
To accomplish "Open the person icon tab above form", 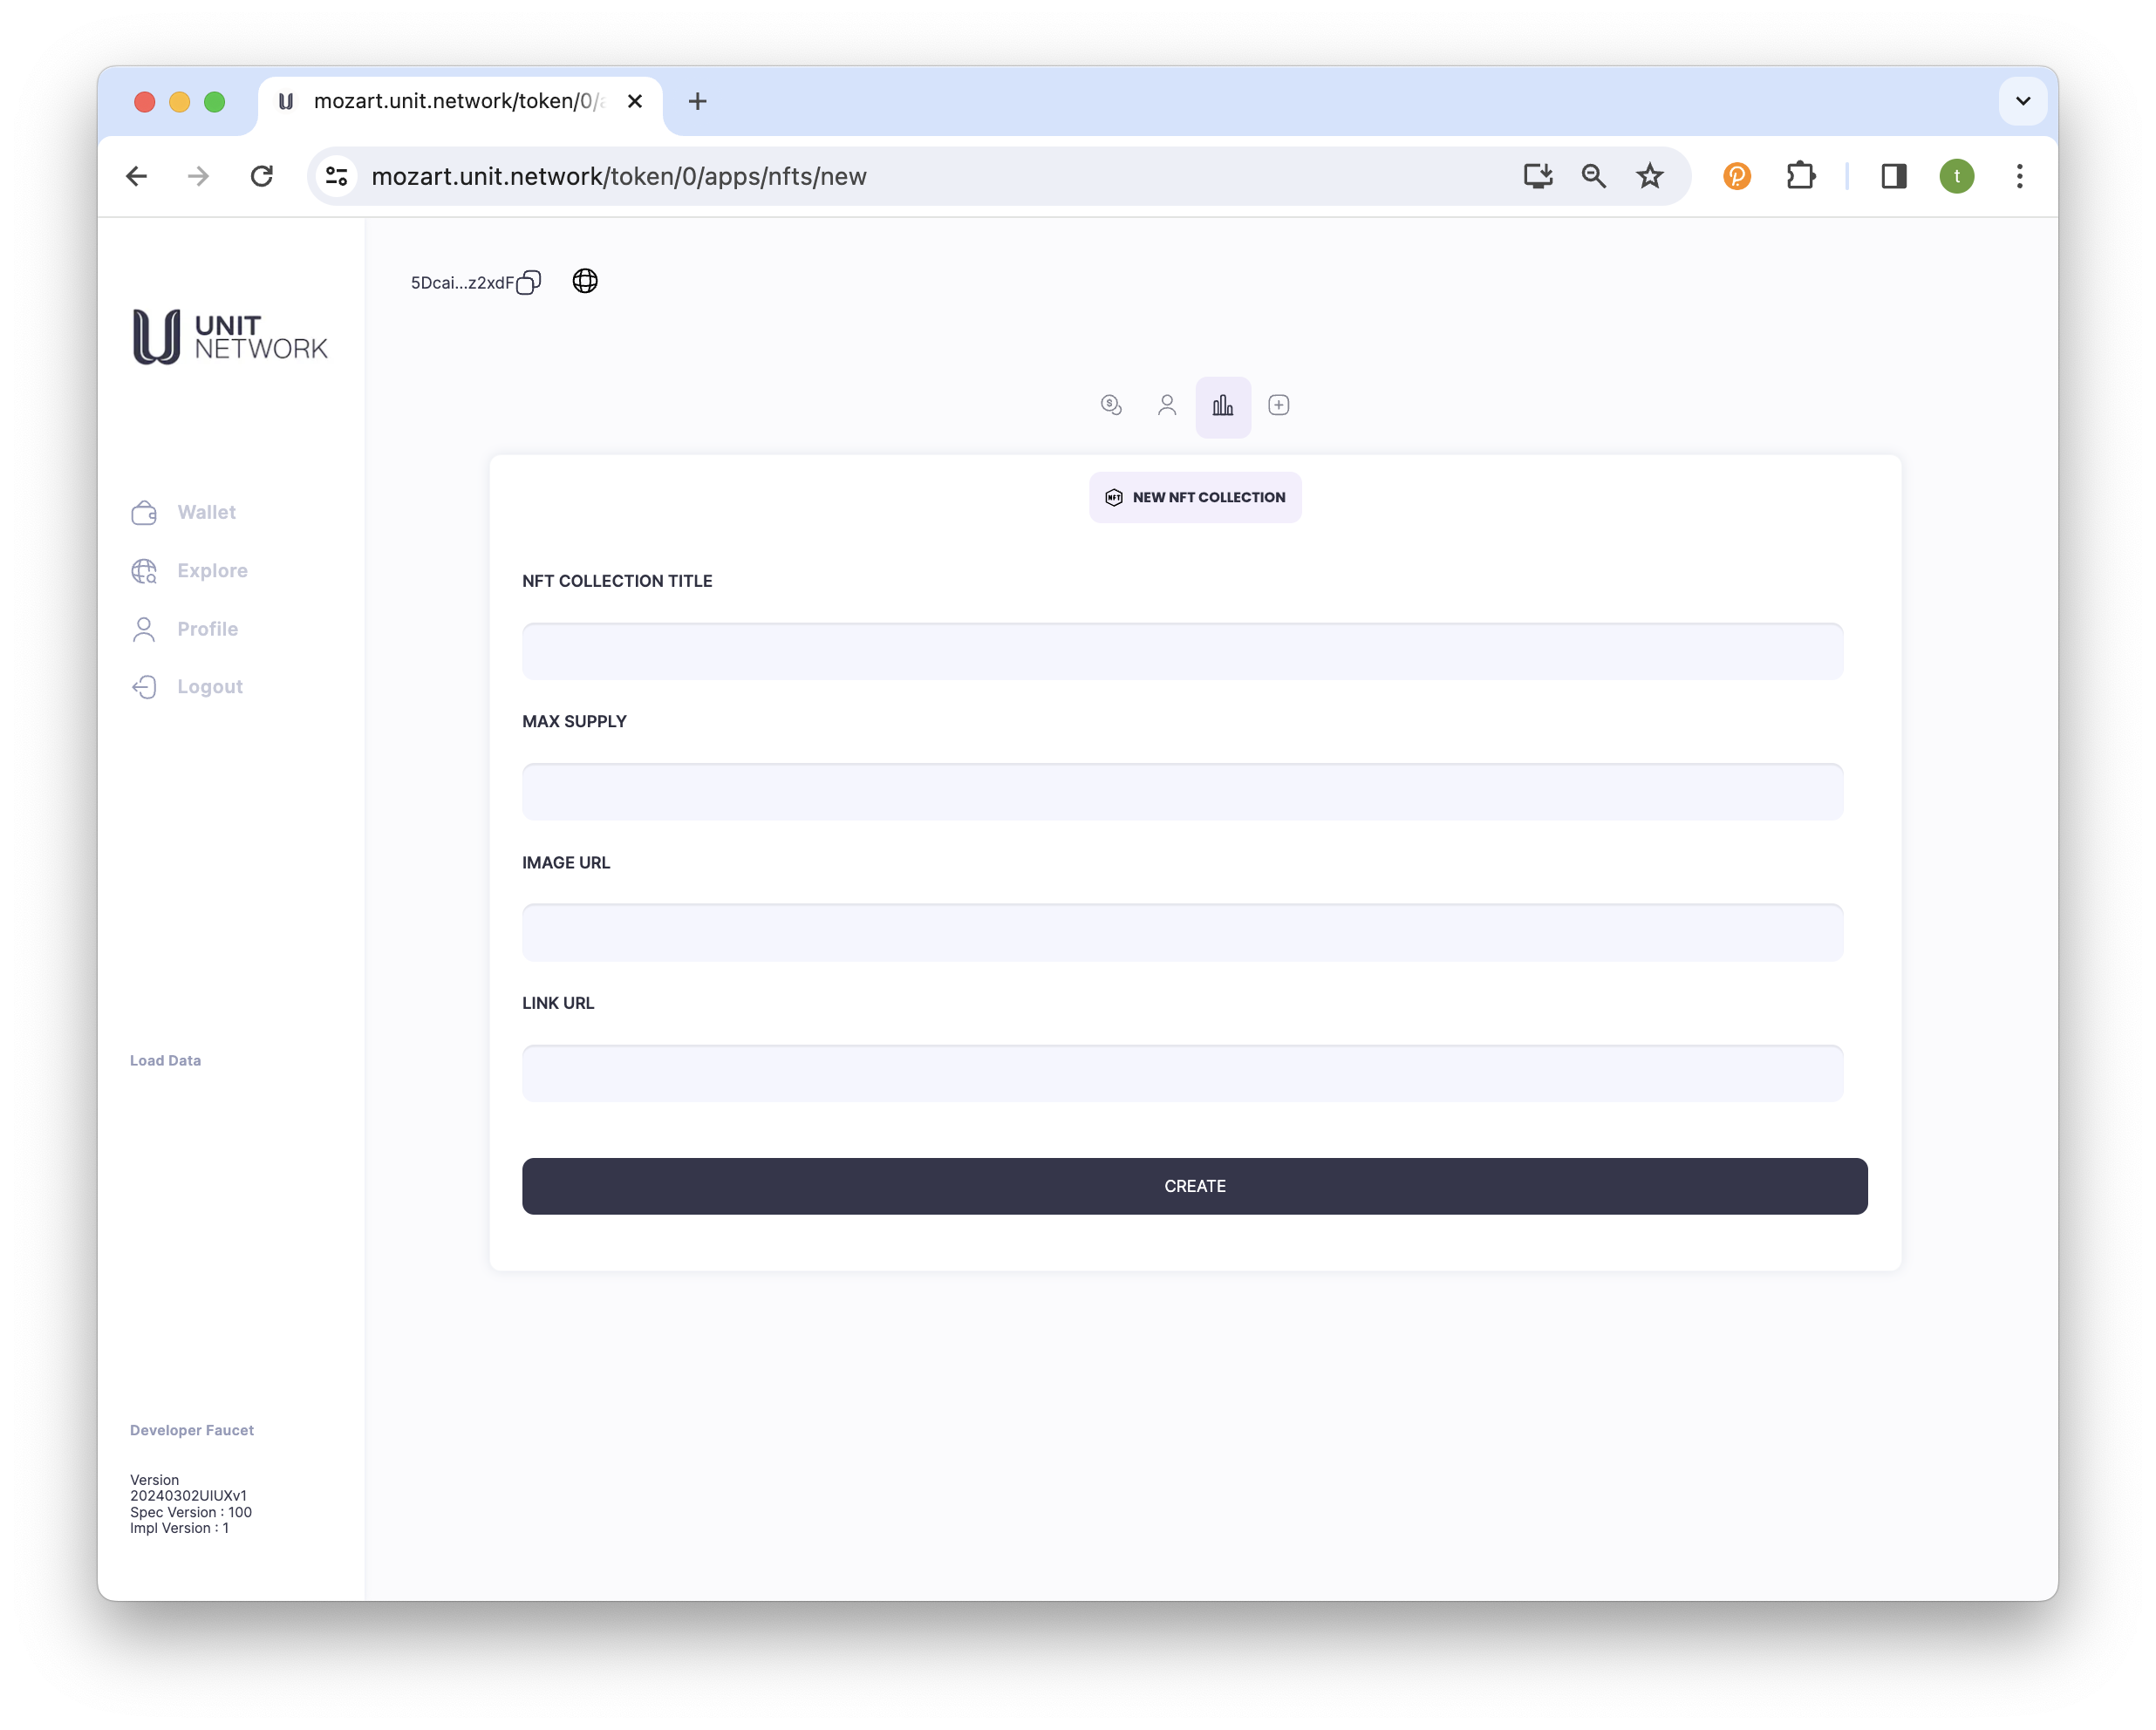I will point(1167,405).
